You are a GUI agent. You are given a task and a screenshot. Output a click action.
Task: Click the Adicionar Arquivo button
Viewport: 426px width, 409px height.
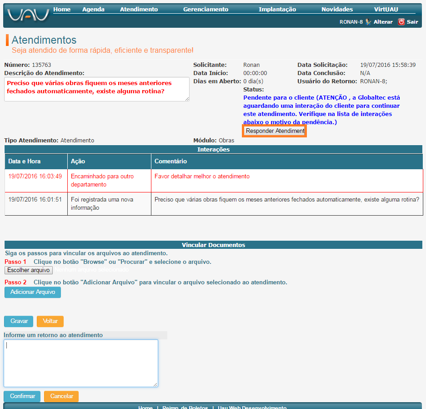[x=33, y=292]
